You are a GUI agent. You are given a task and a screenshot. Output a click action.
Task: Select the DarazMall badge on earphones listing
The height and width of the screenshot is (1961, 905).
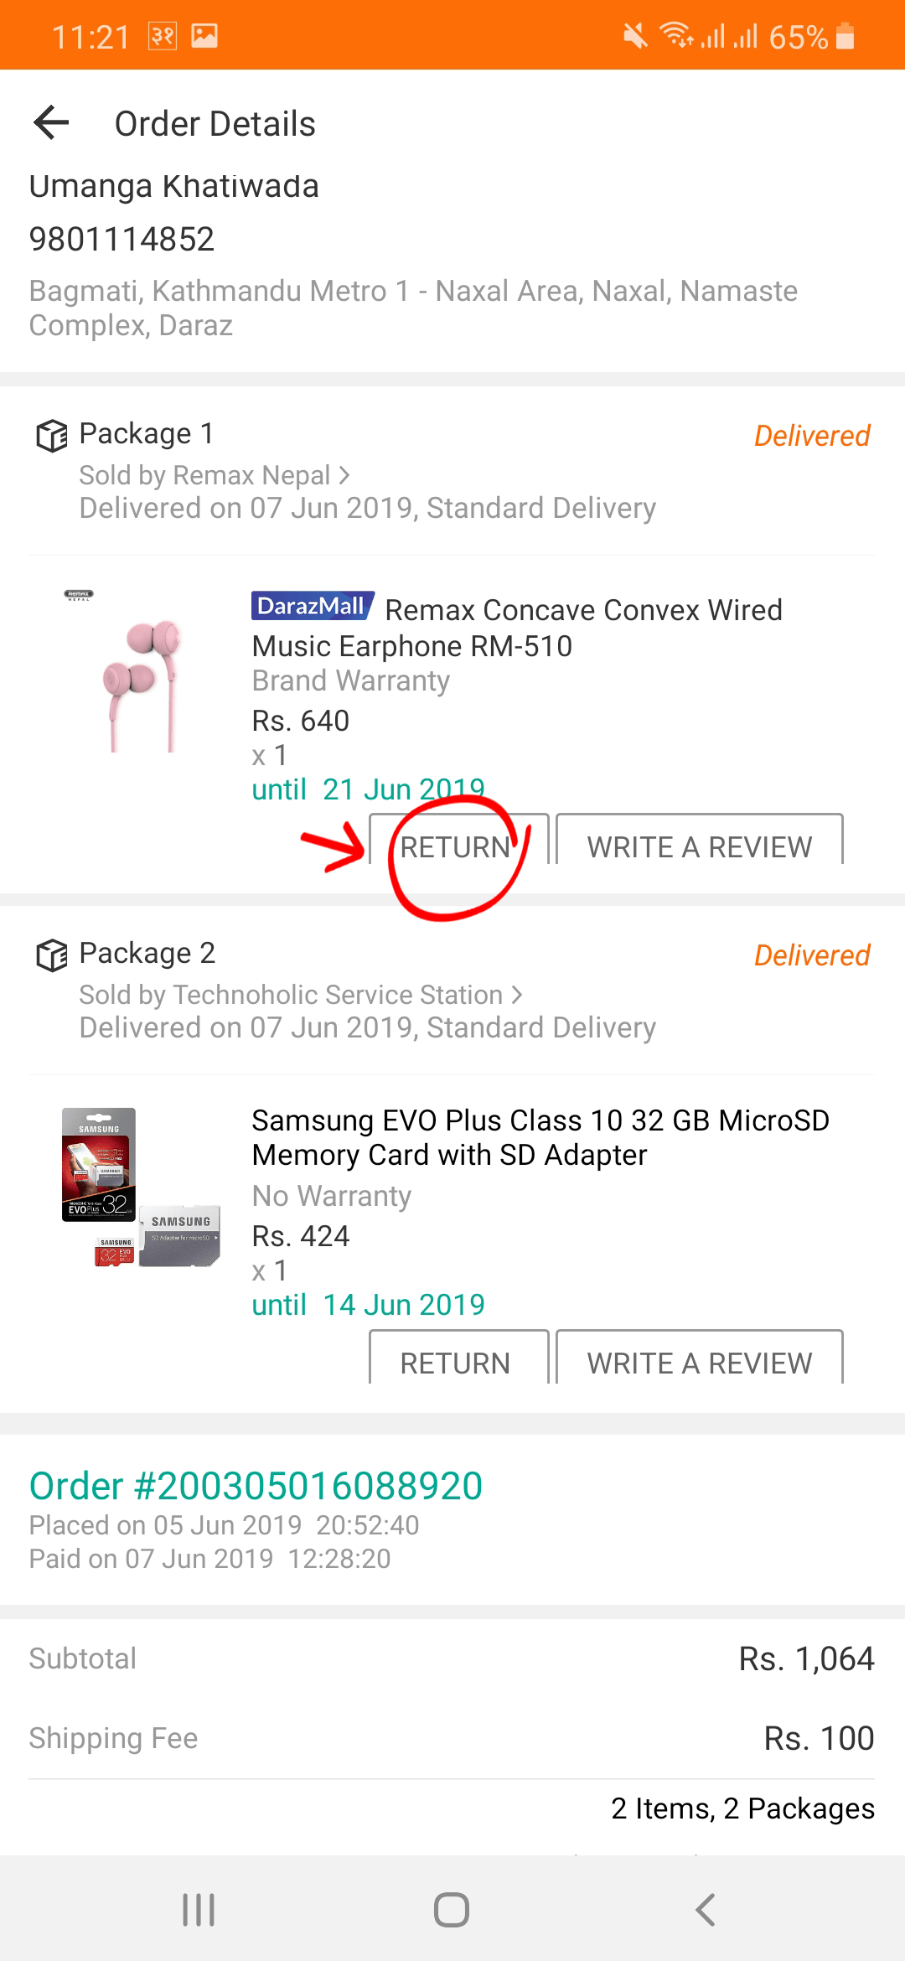(312, 605)
